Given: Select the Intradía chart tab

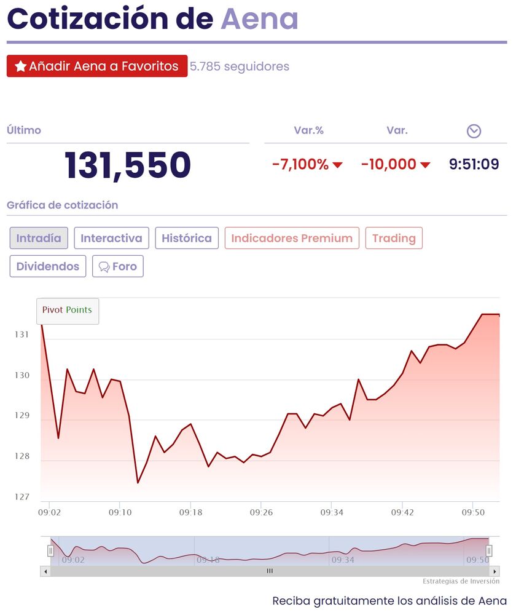Looking at the screenshot, I should [x=39, y=238].
